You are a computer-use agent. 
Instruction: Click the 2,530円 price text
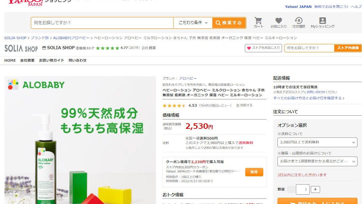click(199, 126)
